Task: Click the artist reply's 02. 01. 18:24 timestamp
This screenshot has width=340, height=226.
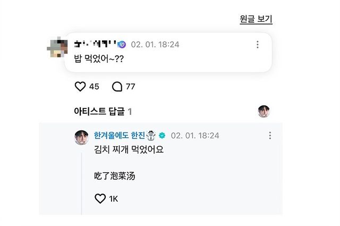Action: pyautogui.click(x=195, y=136)
